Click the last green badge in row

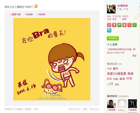[135, 25]
